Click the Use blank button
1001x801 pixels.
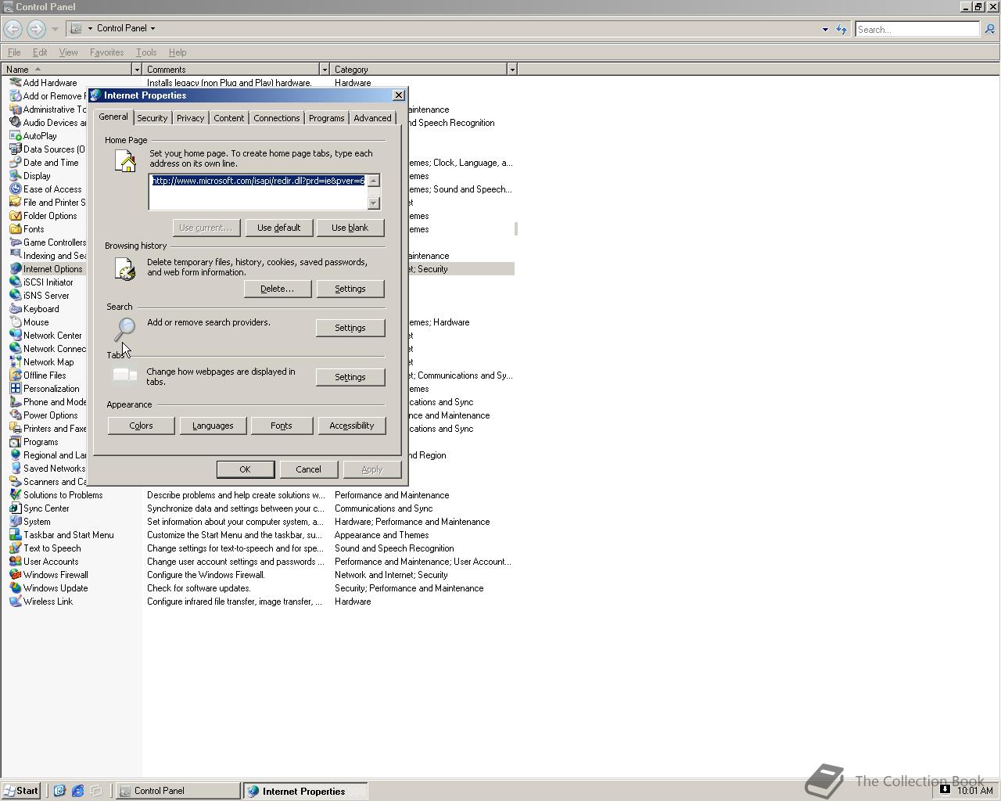[350, 228]
